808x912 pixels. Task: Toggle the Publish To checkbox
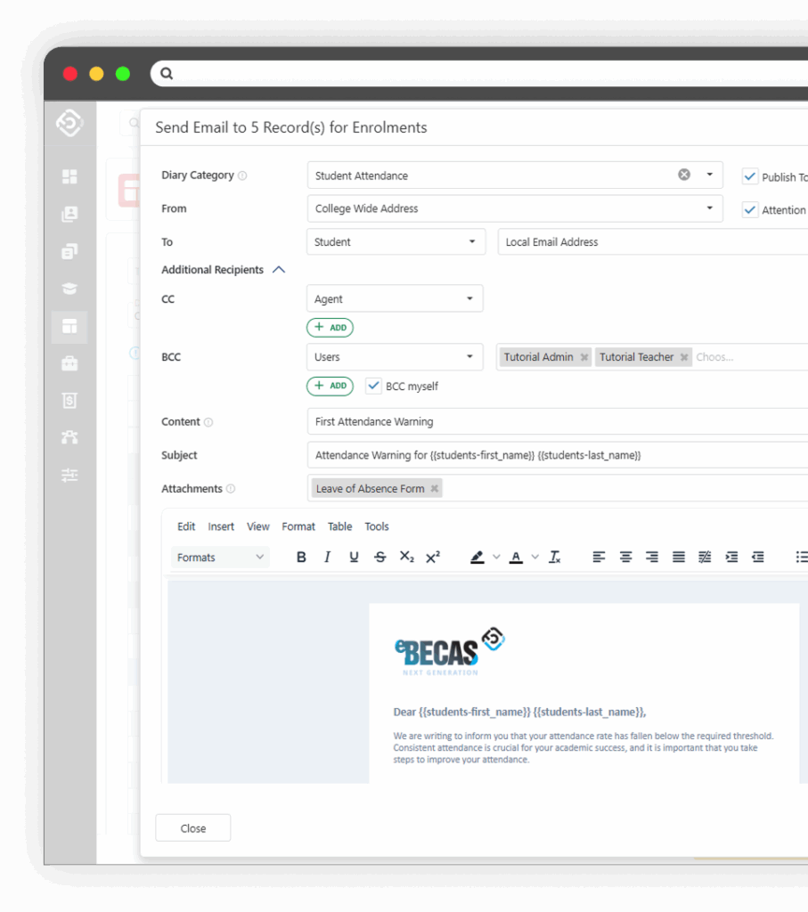750,177
